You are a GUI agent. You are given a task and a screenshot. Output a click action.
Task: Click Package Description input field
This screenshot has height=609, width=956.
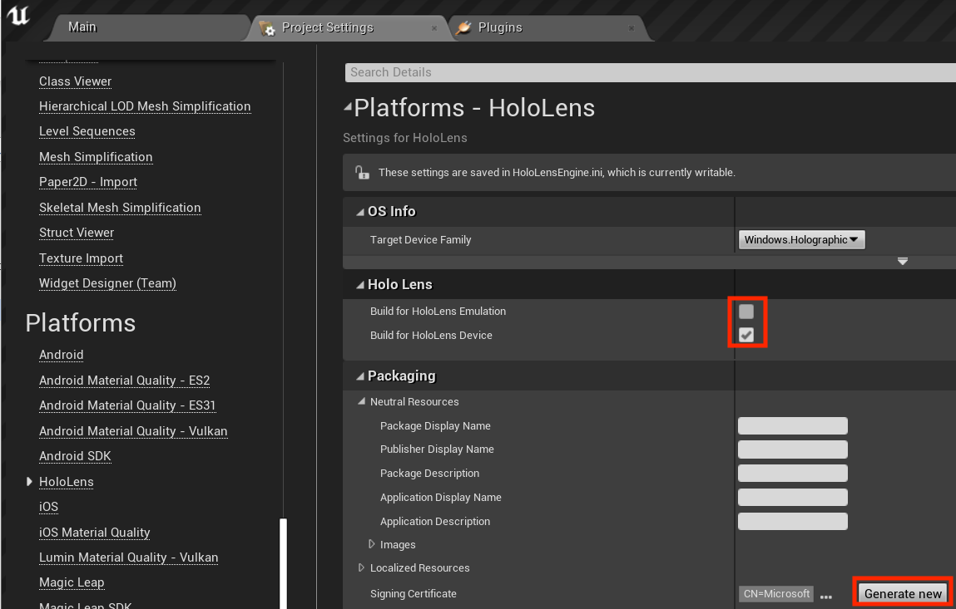[x=793, y=474]
